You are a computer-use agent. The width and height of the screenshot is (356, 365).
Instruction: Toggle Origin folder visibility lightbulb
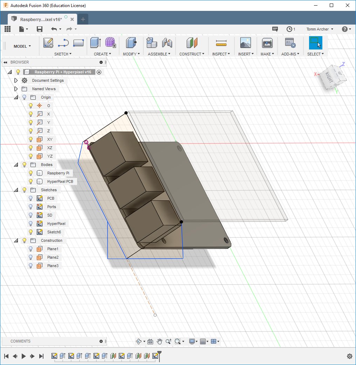click(25, 97)
